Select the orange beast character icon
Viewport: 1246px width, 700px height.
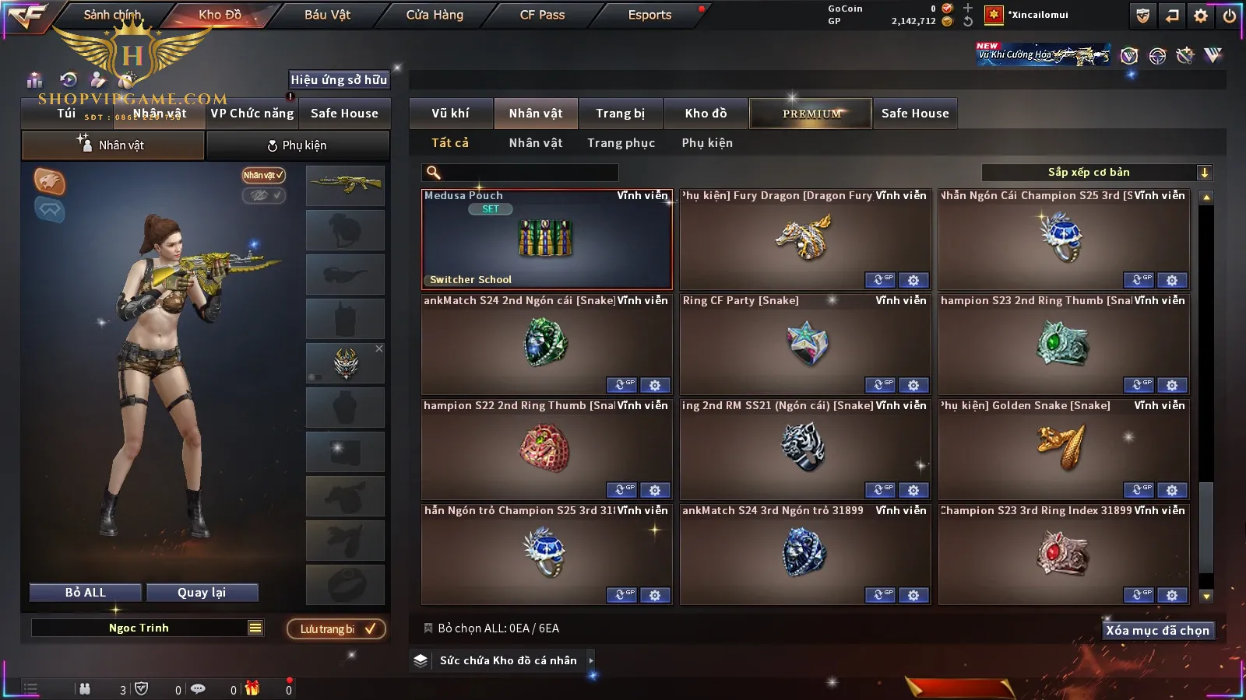click(x=49, y=181)
